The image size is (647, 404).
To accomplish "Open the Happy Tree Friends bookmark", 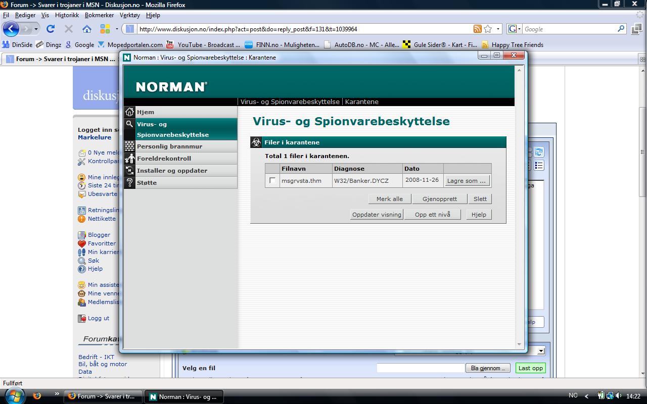I will [x=512, y=44].
